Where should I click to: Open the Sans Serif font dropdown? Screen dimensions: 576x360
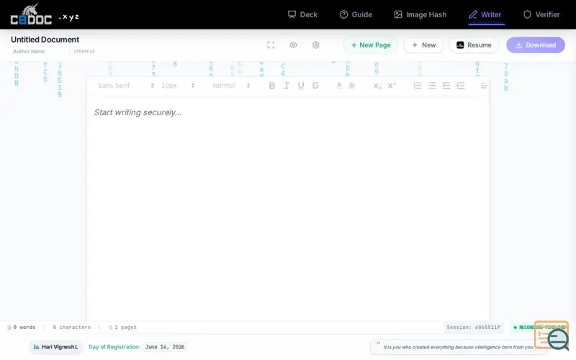pyautogui.click(x=126, y=86)
